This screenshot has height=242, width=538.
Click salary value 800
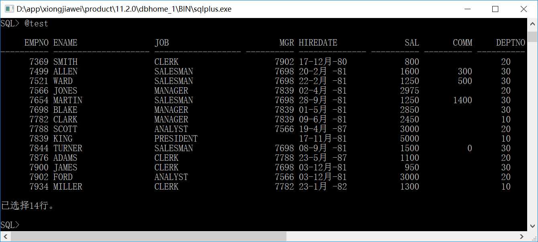[x=412, y=62]
